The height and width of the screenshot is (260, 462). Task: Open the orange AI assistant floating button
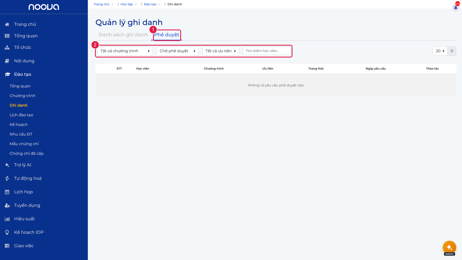pos(449,247)
